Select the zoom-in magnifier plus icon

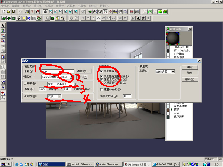(100, 12)
